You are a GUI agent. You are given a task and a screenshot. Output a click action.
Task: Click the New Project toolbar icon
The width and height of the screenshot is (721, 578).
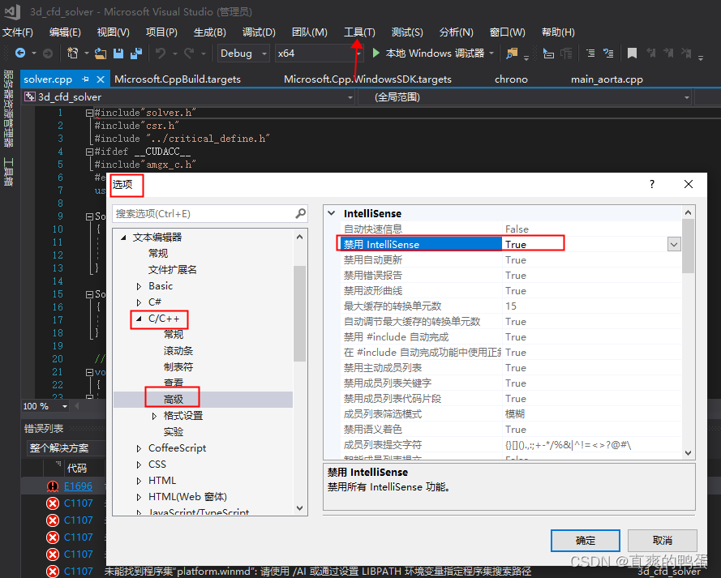coord(72,54)
